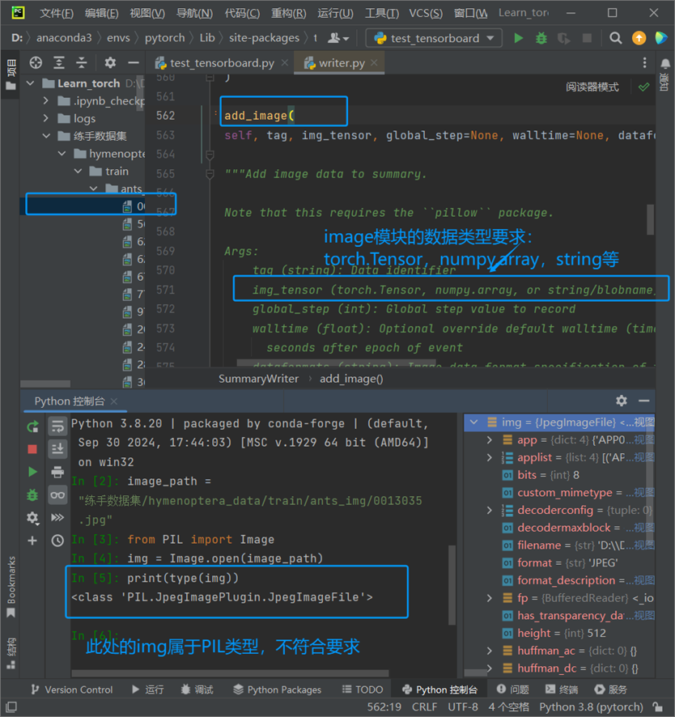Toggle soft-wrap in the Python console

pyautogui.click(x=57, y=426)
